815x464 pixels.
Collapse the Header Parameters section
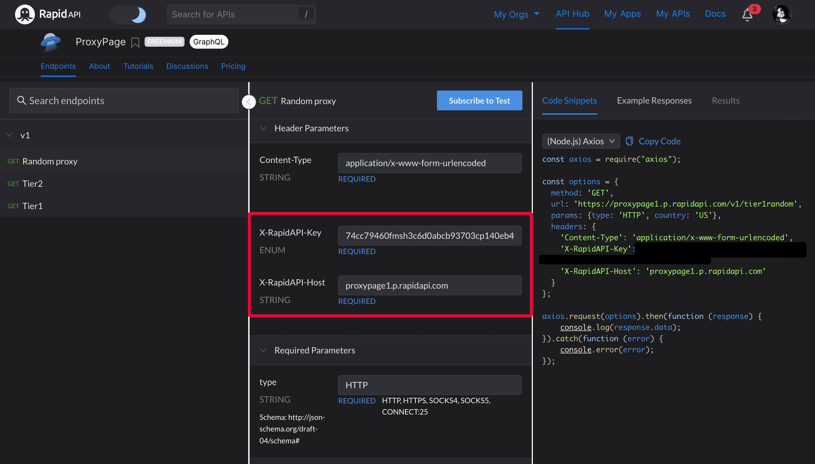tap(263, 128)
